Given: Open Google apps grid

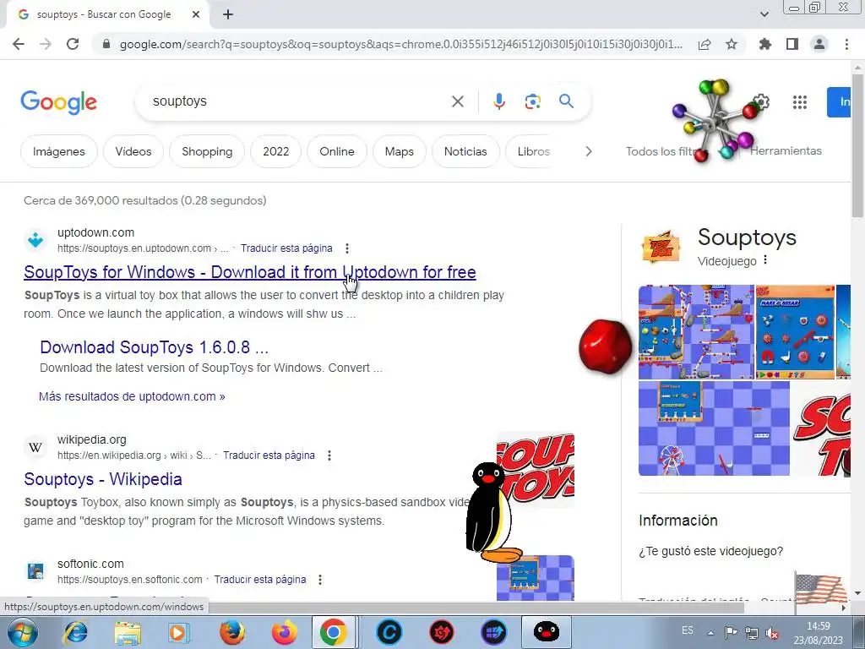Looking at the screenshot, I should click(800, 101).
